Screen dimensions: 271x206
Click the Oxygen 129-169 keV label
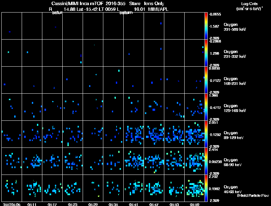(x=235, y=108)
